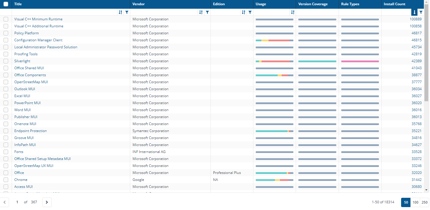Open the Chrome title link
Image resolution: width=430 pixels, height=210 pixels.
coord(21,180)
